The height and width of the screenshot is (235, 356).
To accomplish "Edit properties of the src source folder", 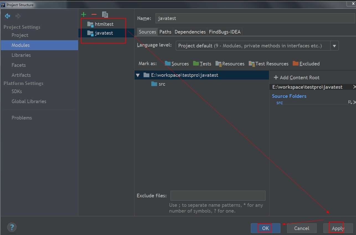I will coord(350,102).
